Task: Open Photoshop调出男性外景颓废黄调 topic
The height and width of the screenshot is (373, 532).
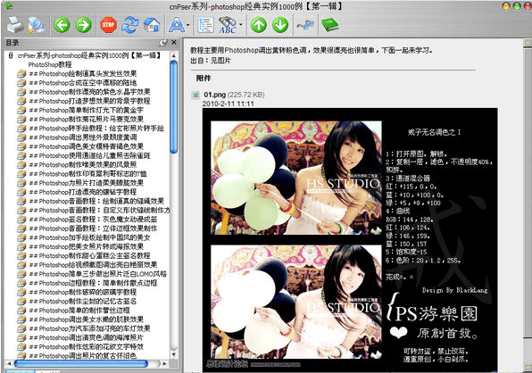Action: tap(83, 137)
